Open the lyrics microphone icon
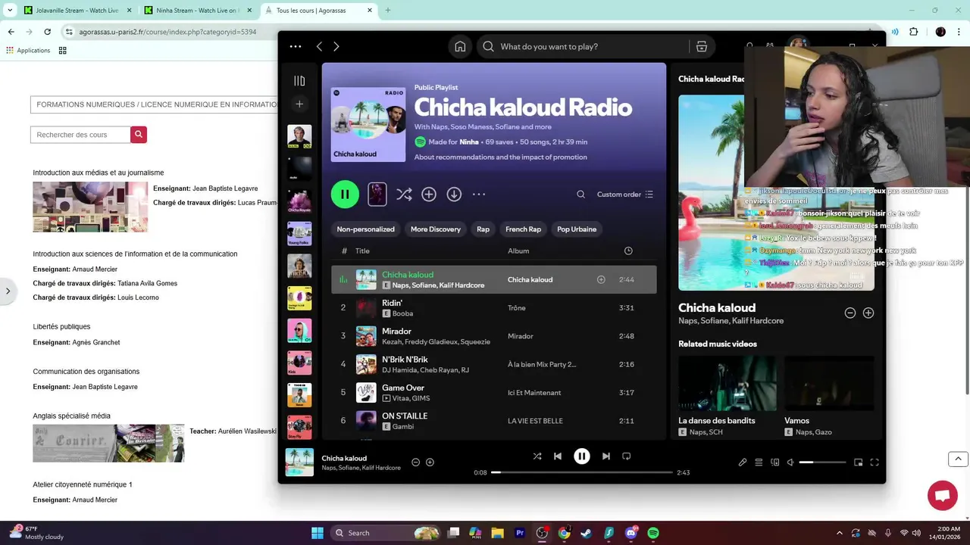This screenshot has width=970, height=545. [x=743, y=462]
